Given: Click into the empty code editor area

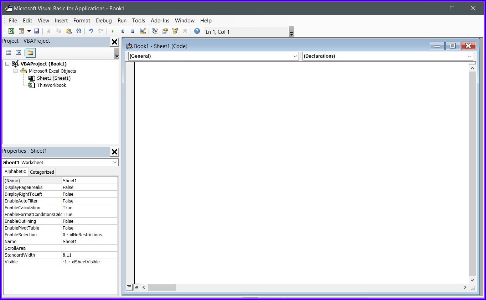Looking at the screenshot, I should tap(301, 173).
